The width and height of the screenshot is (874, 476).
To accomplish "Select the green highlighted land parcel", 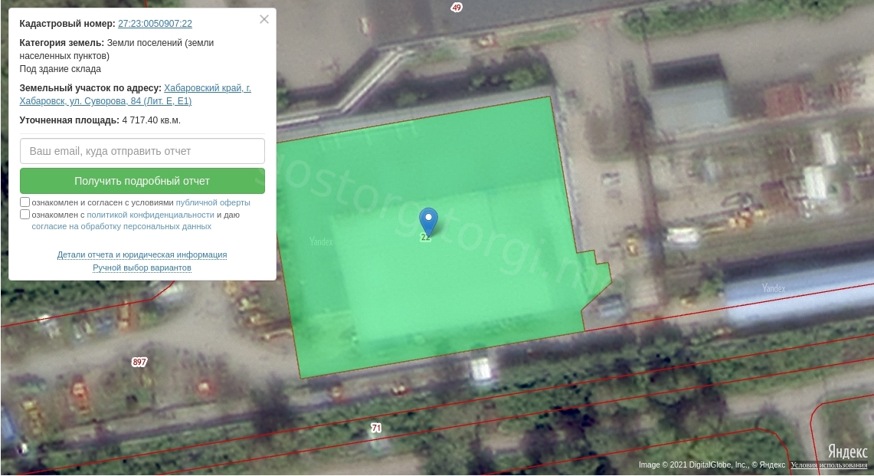I will tap(460, 307).
